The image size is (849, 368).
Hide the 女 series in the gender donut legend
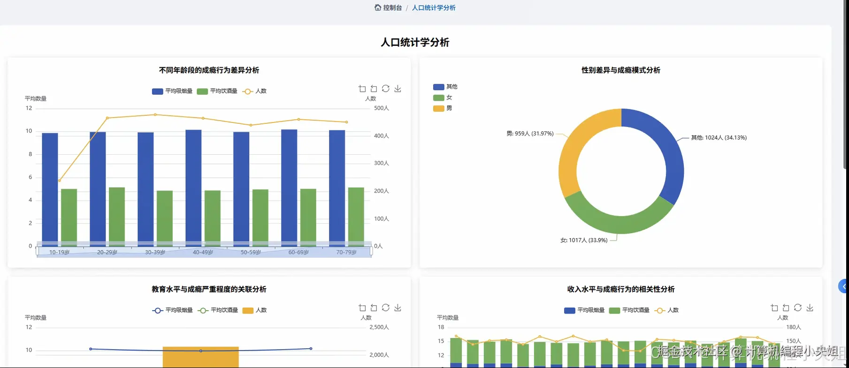(443, 98)
